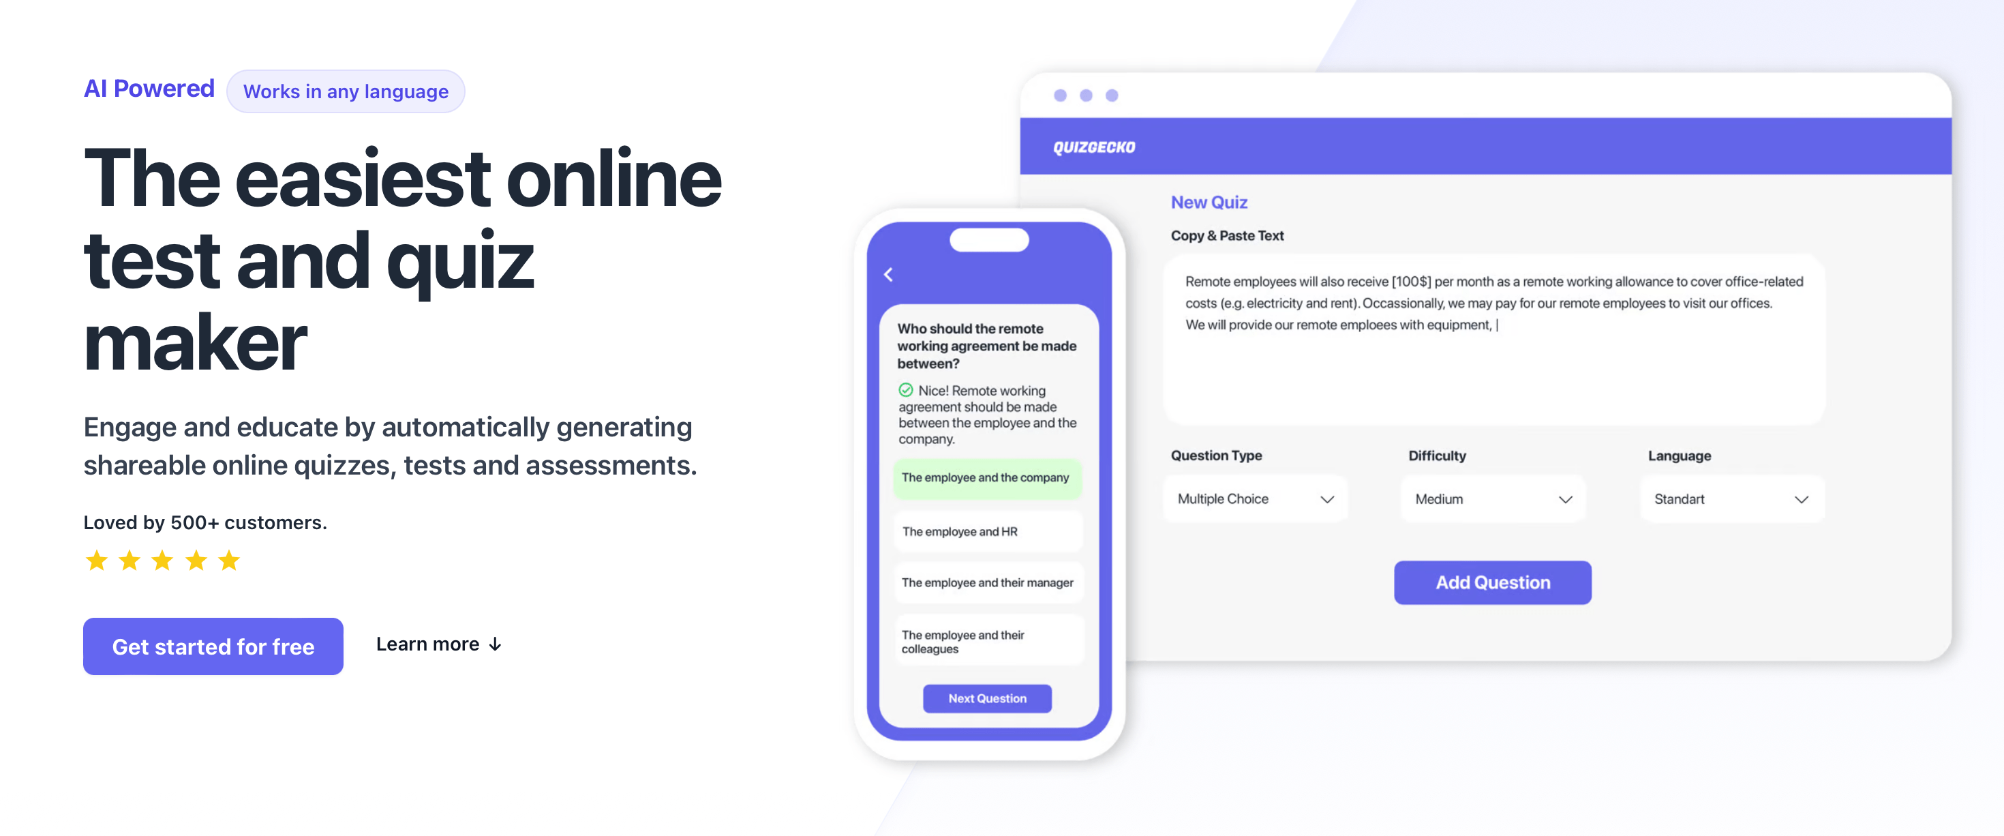Toggle the 'Works in any language' badge
This screenshot has width=2004, height=836.
click(x=346, y=89)
